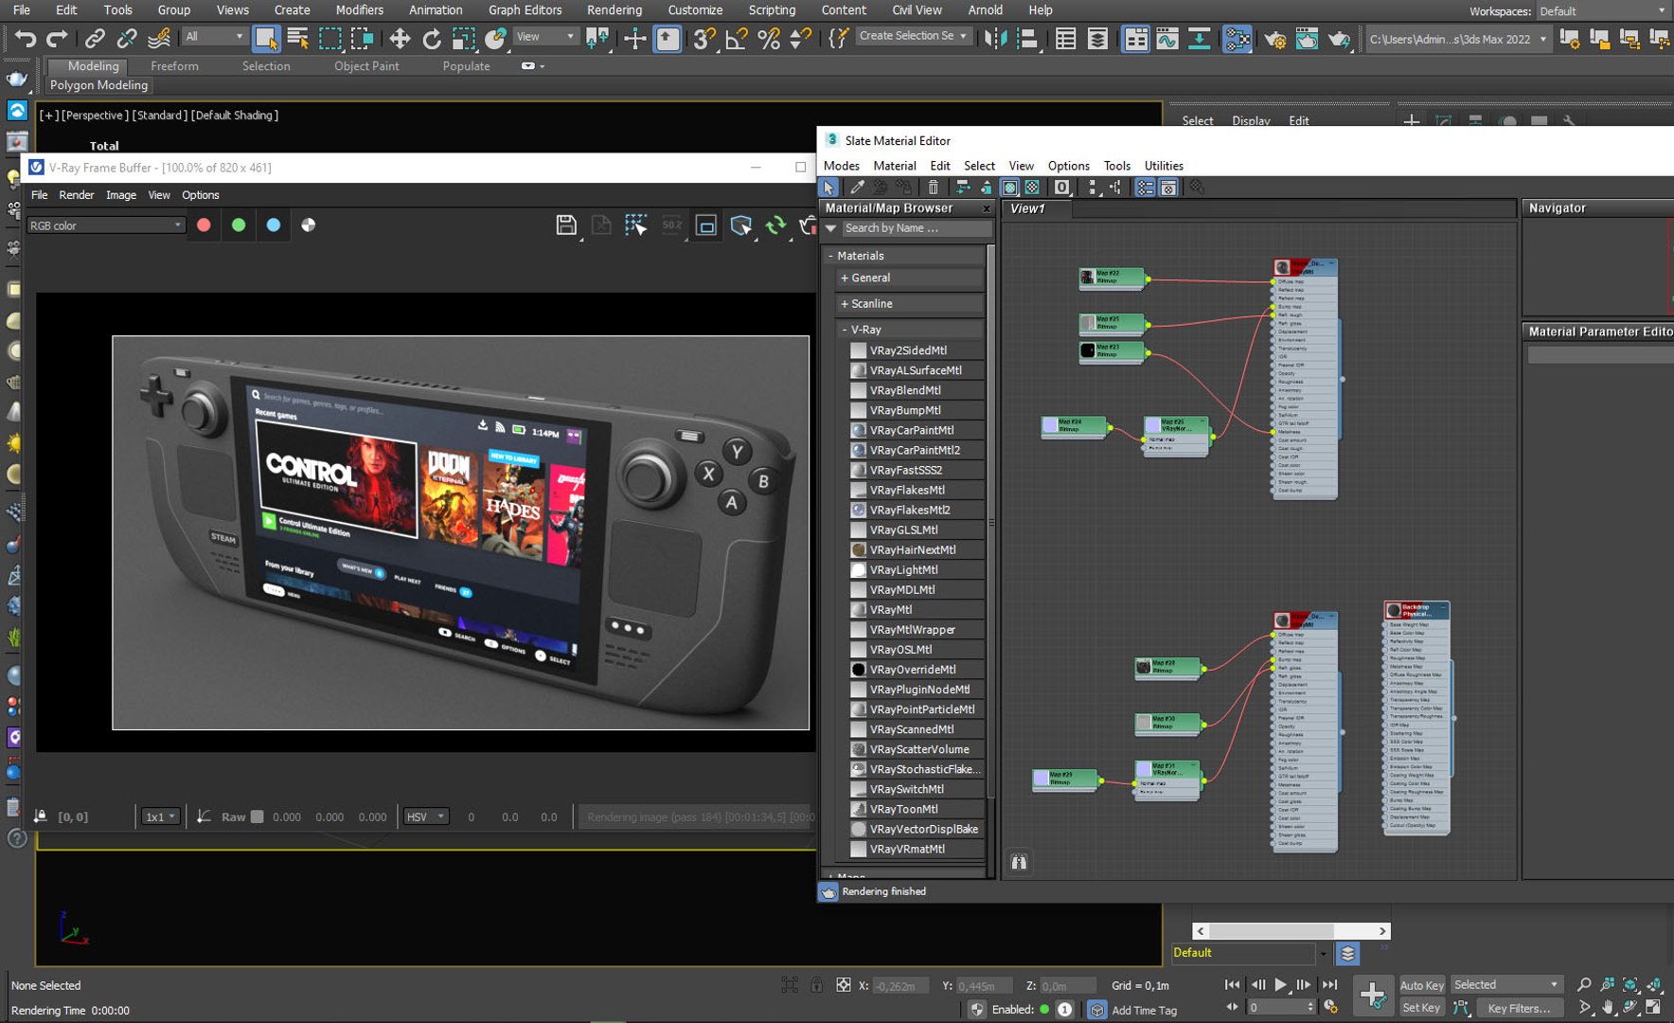Activate the Bind to Space Warp tool
The width and height of the screenshot is (1674, 1023).
click(x=159, y=38)
